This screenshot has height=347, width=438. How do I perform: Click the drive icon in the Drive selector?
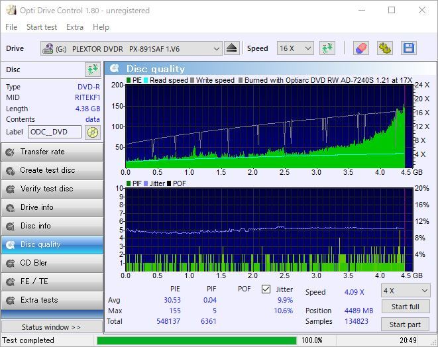[x=48, y=48]
